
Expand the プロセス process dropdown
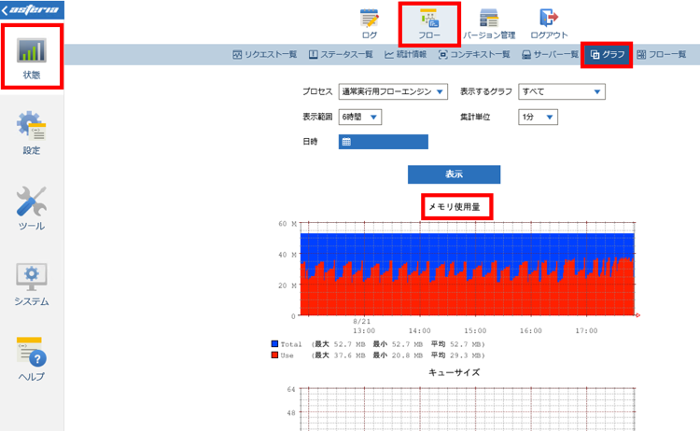[393, 91]
